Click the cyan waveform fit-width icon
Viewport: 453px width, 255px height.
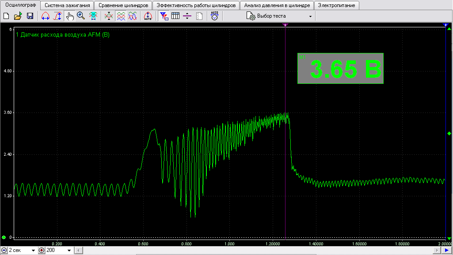click(93, 16)
